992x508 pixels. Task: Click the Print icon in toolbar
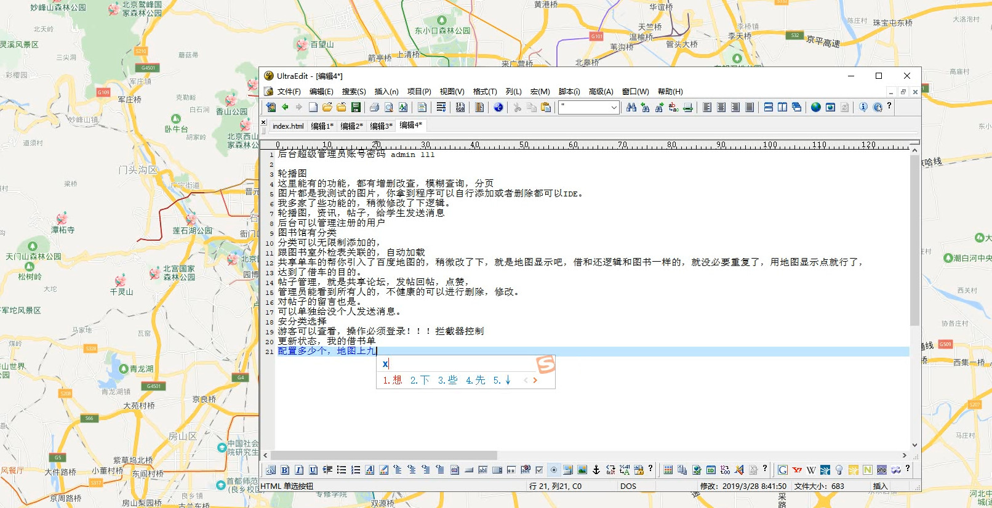click(374, 107)
